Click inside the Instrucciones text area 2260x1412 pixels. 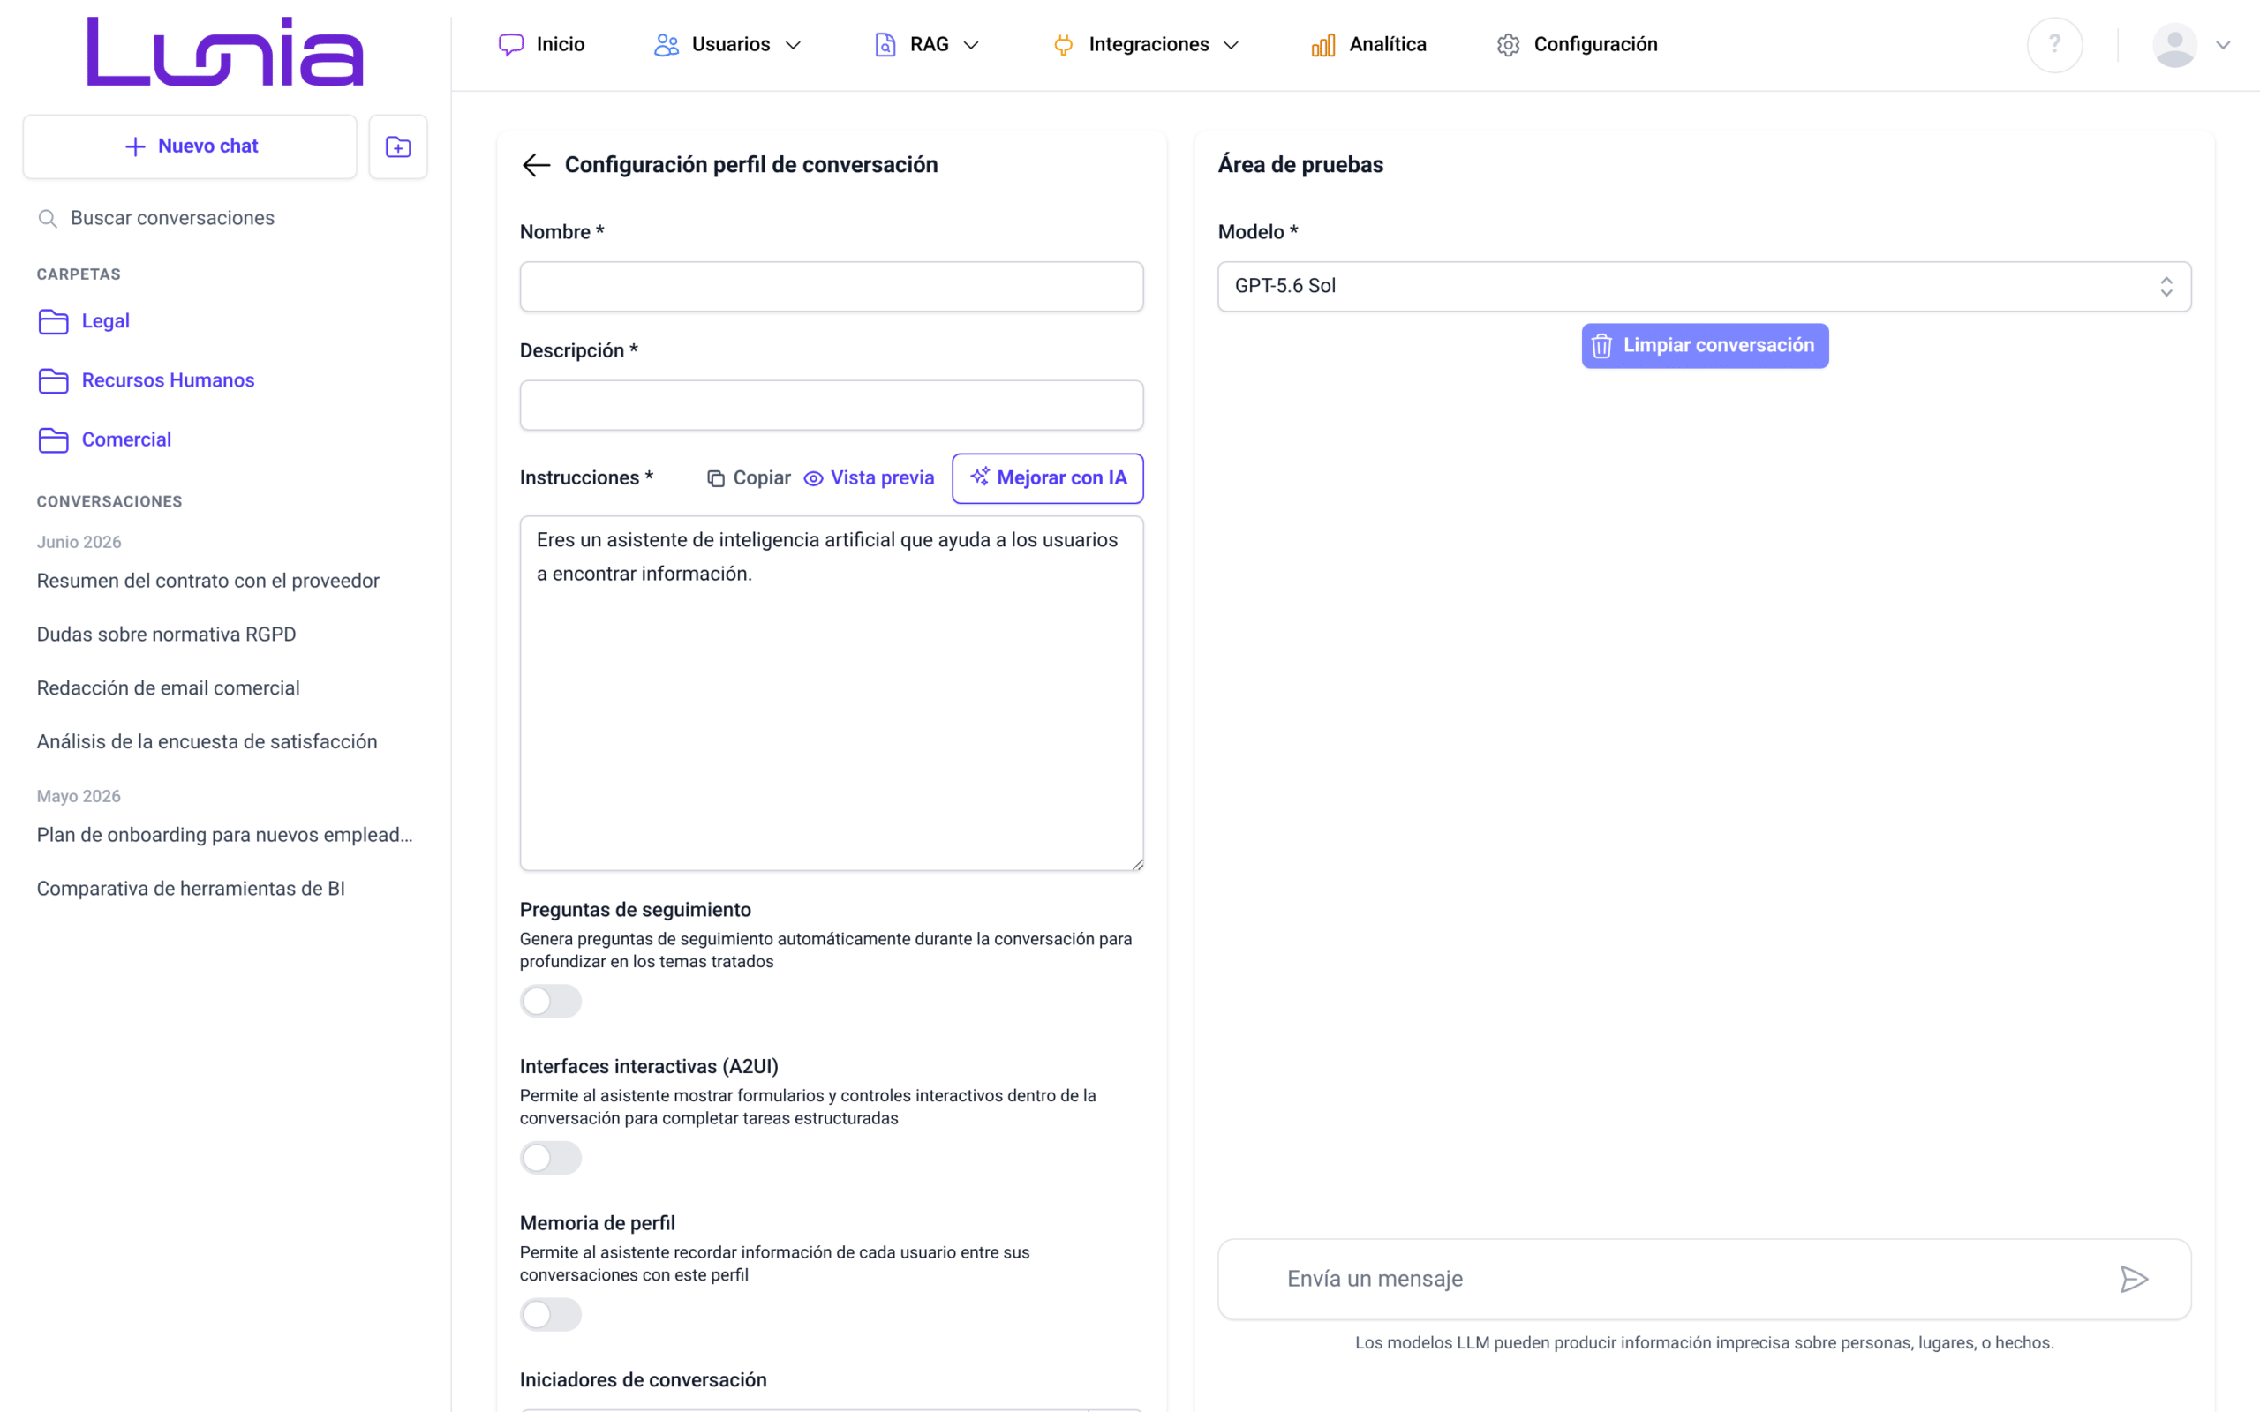pos(831,694)
